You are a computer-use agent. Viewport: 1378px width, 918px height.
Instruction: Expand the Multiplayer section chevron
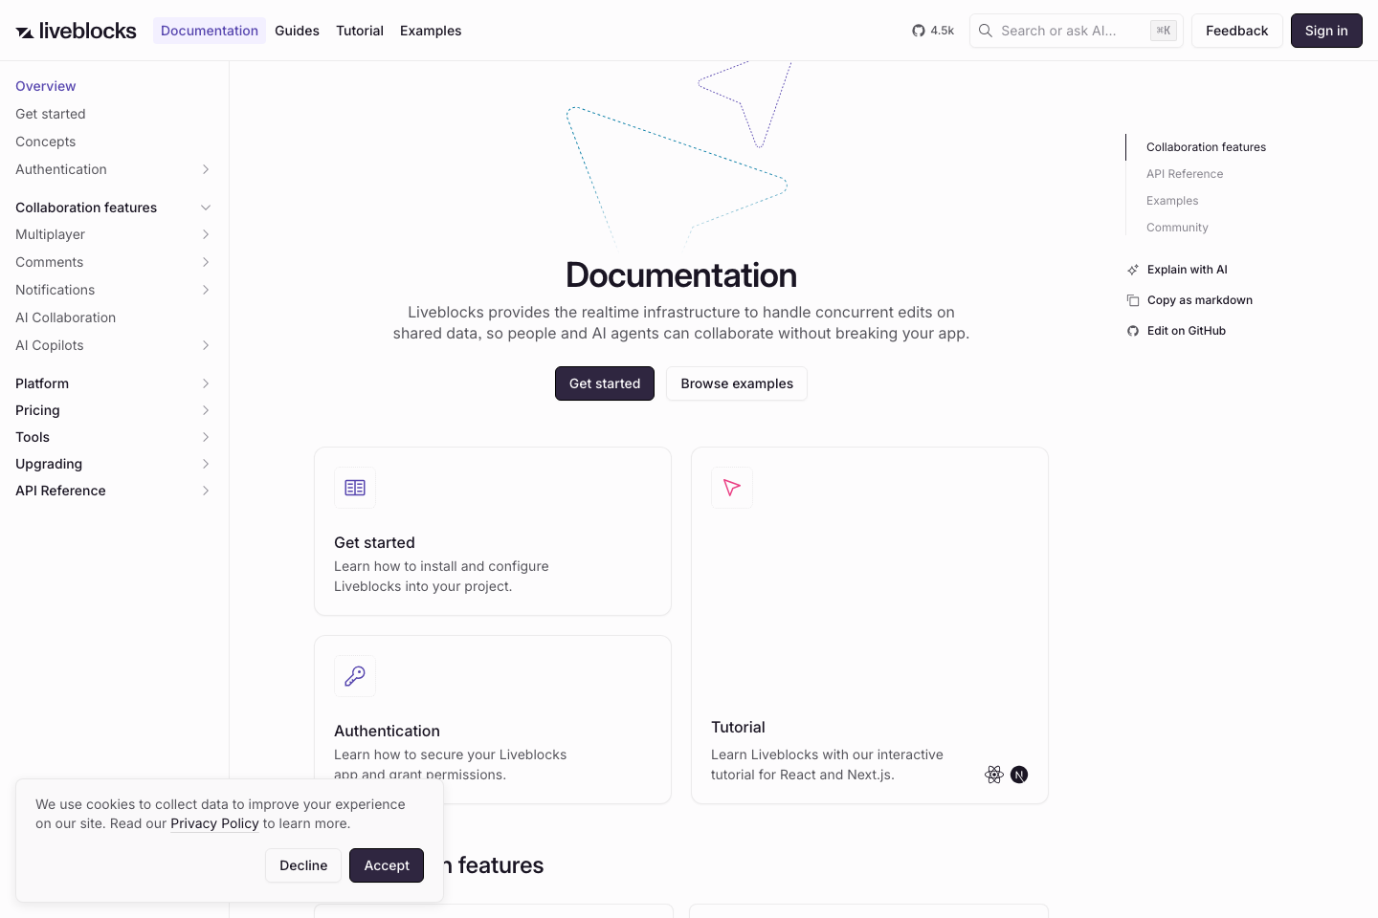pyautogui.click(x=206, y=234)
